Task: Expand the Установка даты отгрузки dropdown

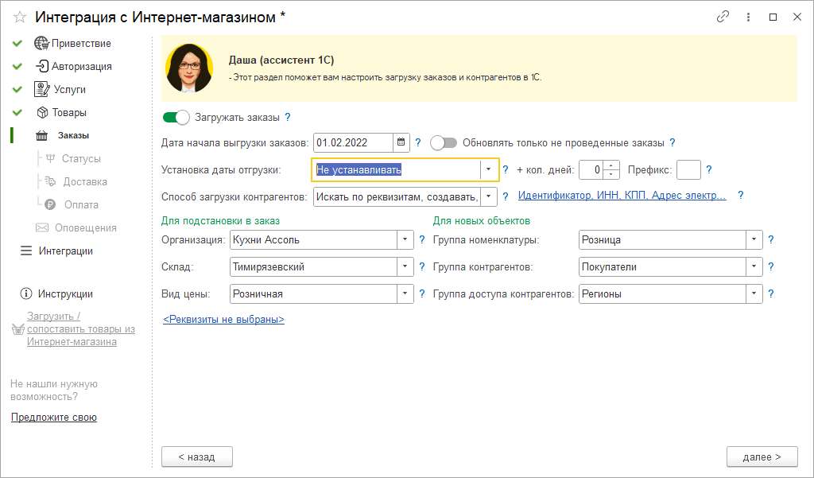Action: pos(488,169)
